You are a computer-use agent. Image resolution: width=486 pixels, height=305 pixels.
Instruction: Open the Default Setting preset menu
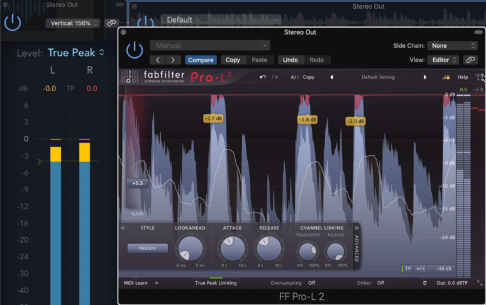(378, 77)
